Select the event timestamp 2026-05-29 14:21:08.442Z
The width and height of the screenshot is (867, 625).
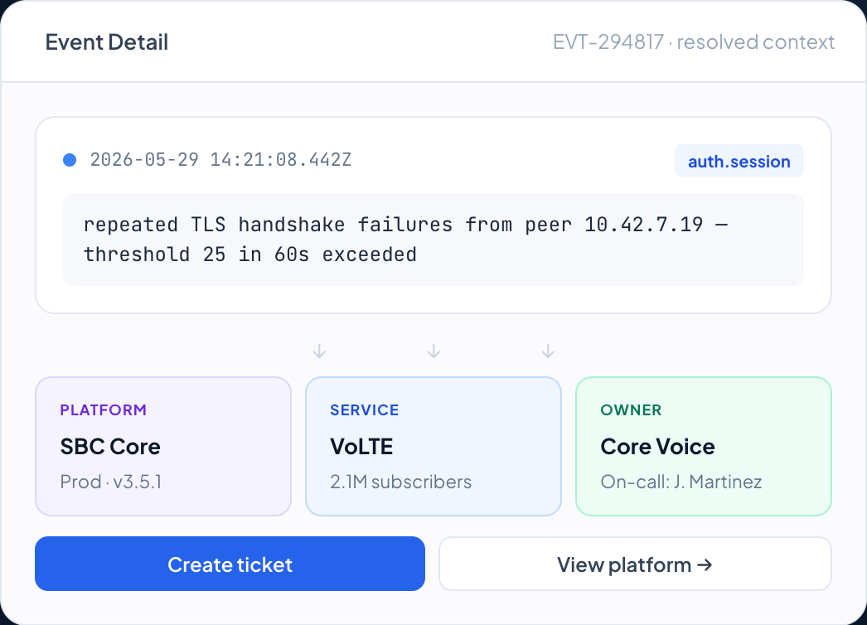tap(220, 160)
